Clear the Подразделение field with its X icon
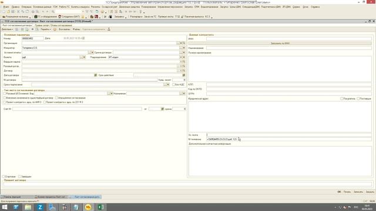 pyautogui.click(x=184, y=57)
